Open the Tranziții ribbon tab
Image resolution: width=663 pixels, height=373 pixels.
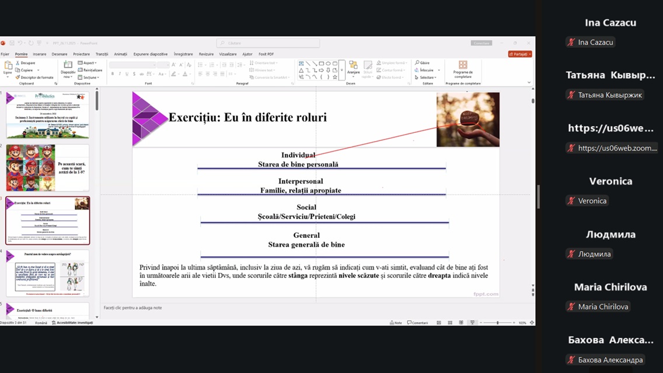102,54
